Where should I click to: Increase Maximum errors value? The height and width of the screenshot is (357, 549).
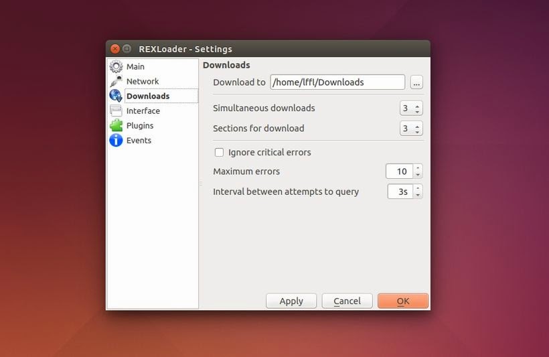418,168
